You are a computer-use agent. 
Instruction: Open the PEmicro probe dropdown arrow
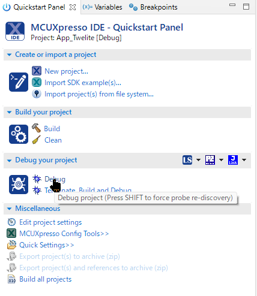tap(221, 160)
